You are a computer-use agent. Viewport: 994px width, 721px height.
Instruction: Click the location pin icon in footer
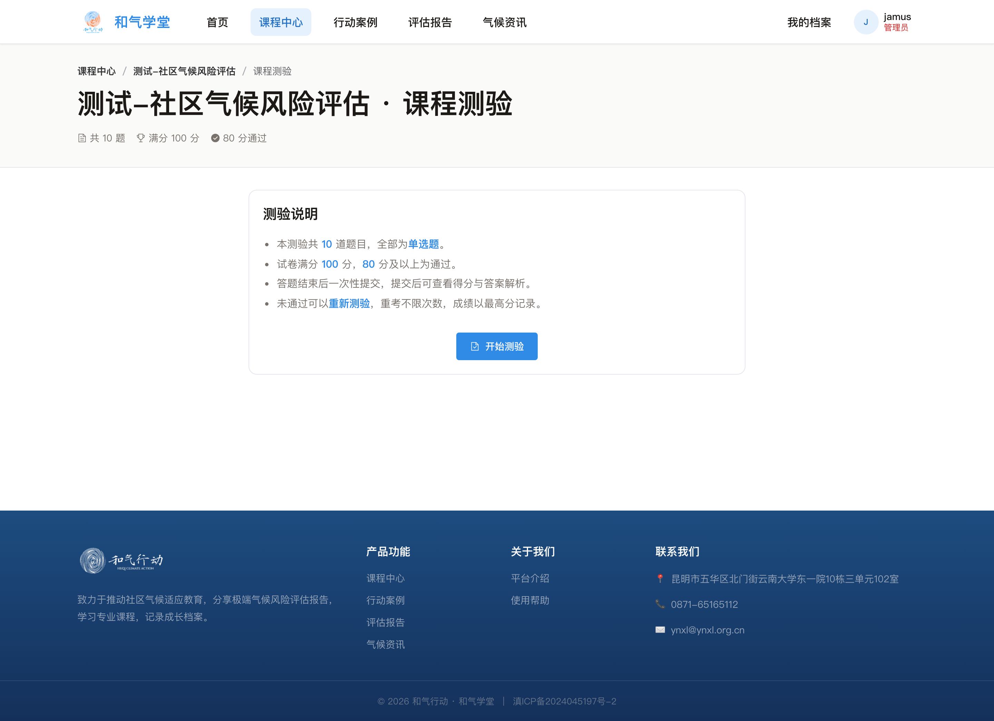[x=660, y=579]
